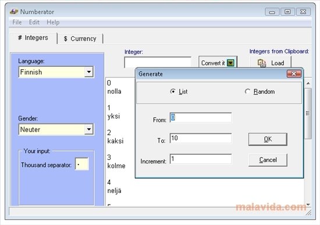Click the scrollbar down arrow

pyautogui.click(x=308, y=204)
